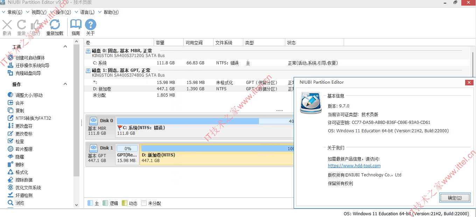
Task: Open the 关于 question mark icon
Action: coord(90,25)
